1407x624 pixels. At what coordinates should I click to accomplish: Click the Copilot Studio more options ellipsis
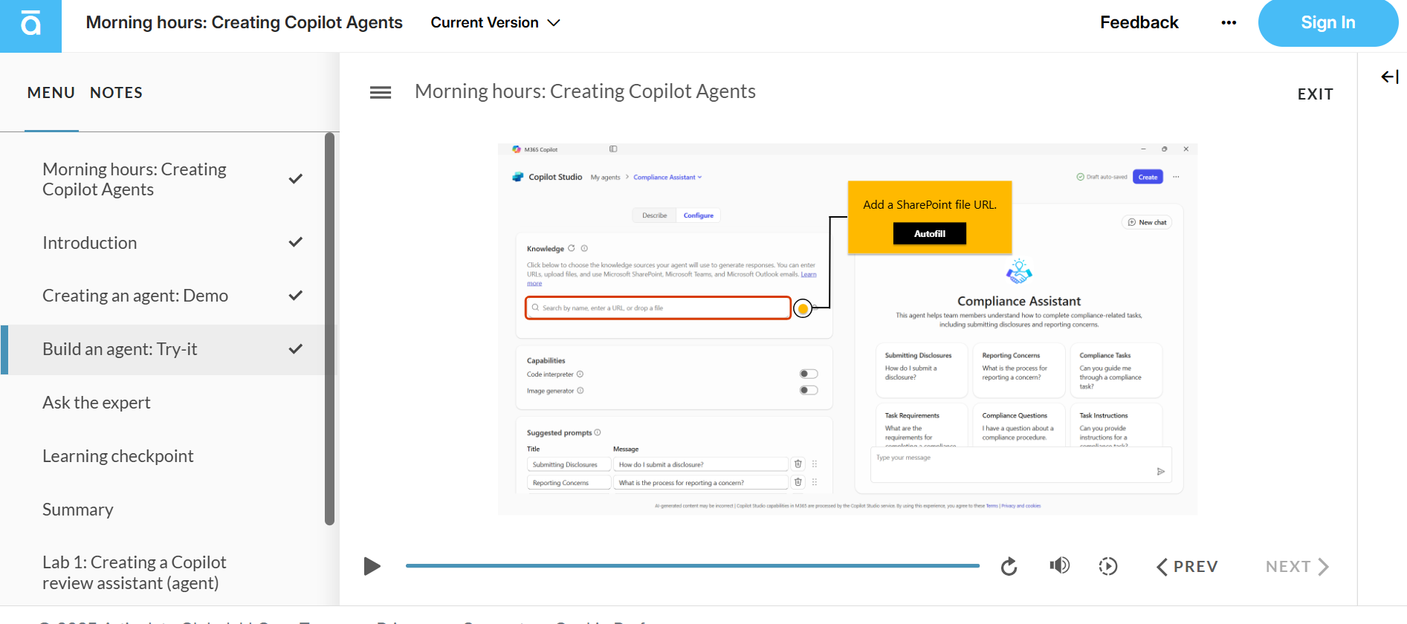tap(1176, 177)
